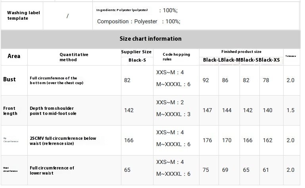Select Bust supplier size value 82
Viewport: 305px width, 188px height.
click(x=127, y=80)
